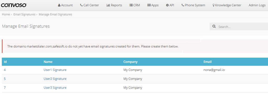Open User1 Signature entry
268x96 pixels.
55,70
